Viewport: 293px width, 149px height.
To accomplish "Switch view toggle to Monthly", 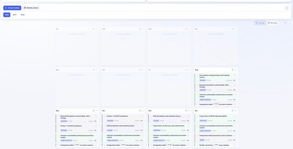I will 272,23.
